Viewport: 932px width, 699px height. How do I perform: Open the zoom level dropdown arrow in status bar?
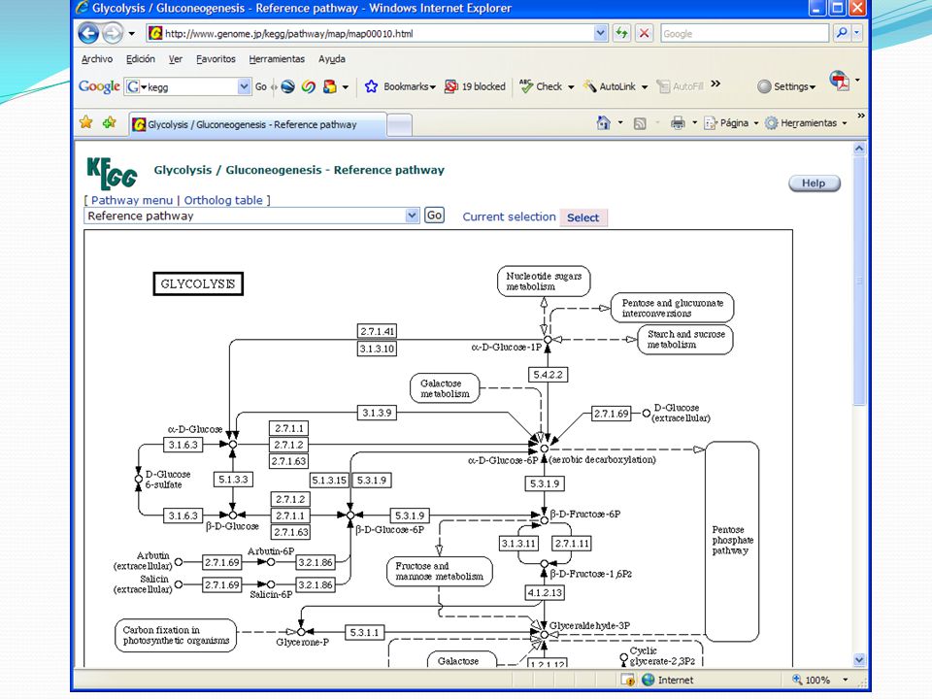pyautogui.click(x=845, y=680)
